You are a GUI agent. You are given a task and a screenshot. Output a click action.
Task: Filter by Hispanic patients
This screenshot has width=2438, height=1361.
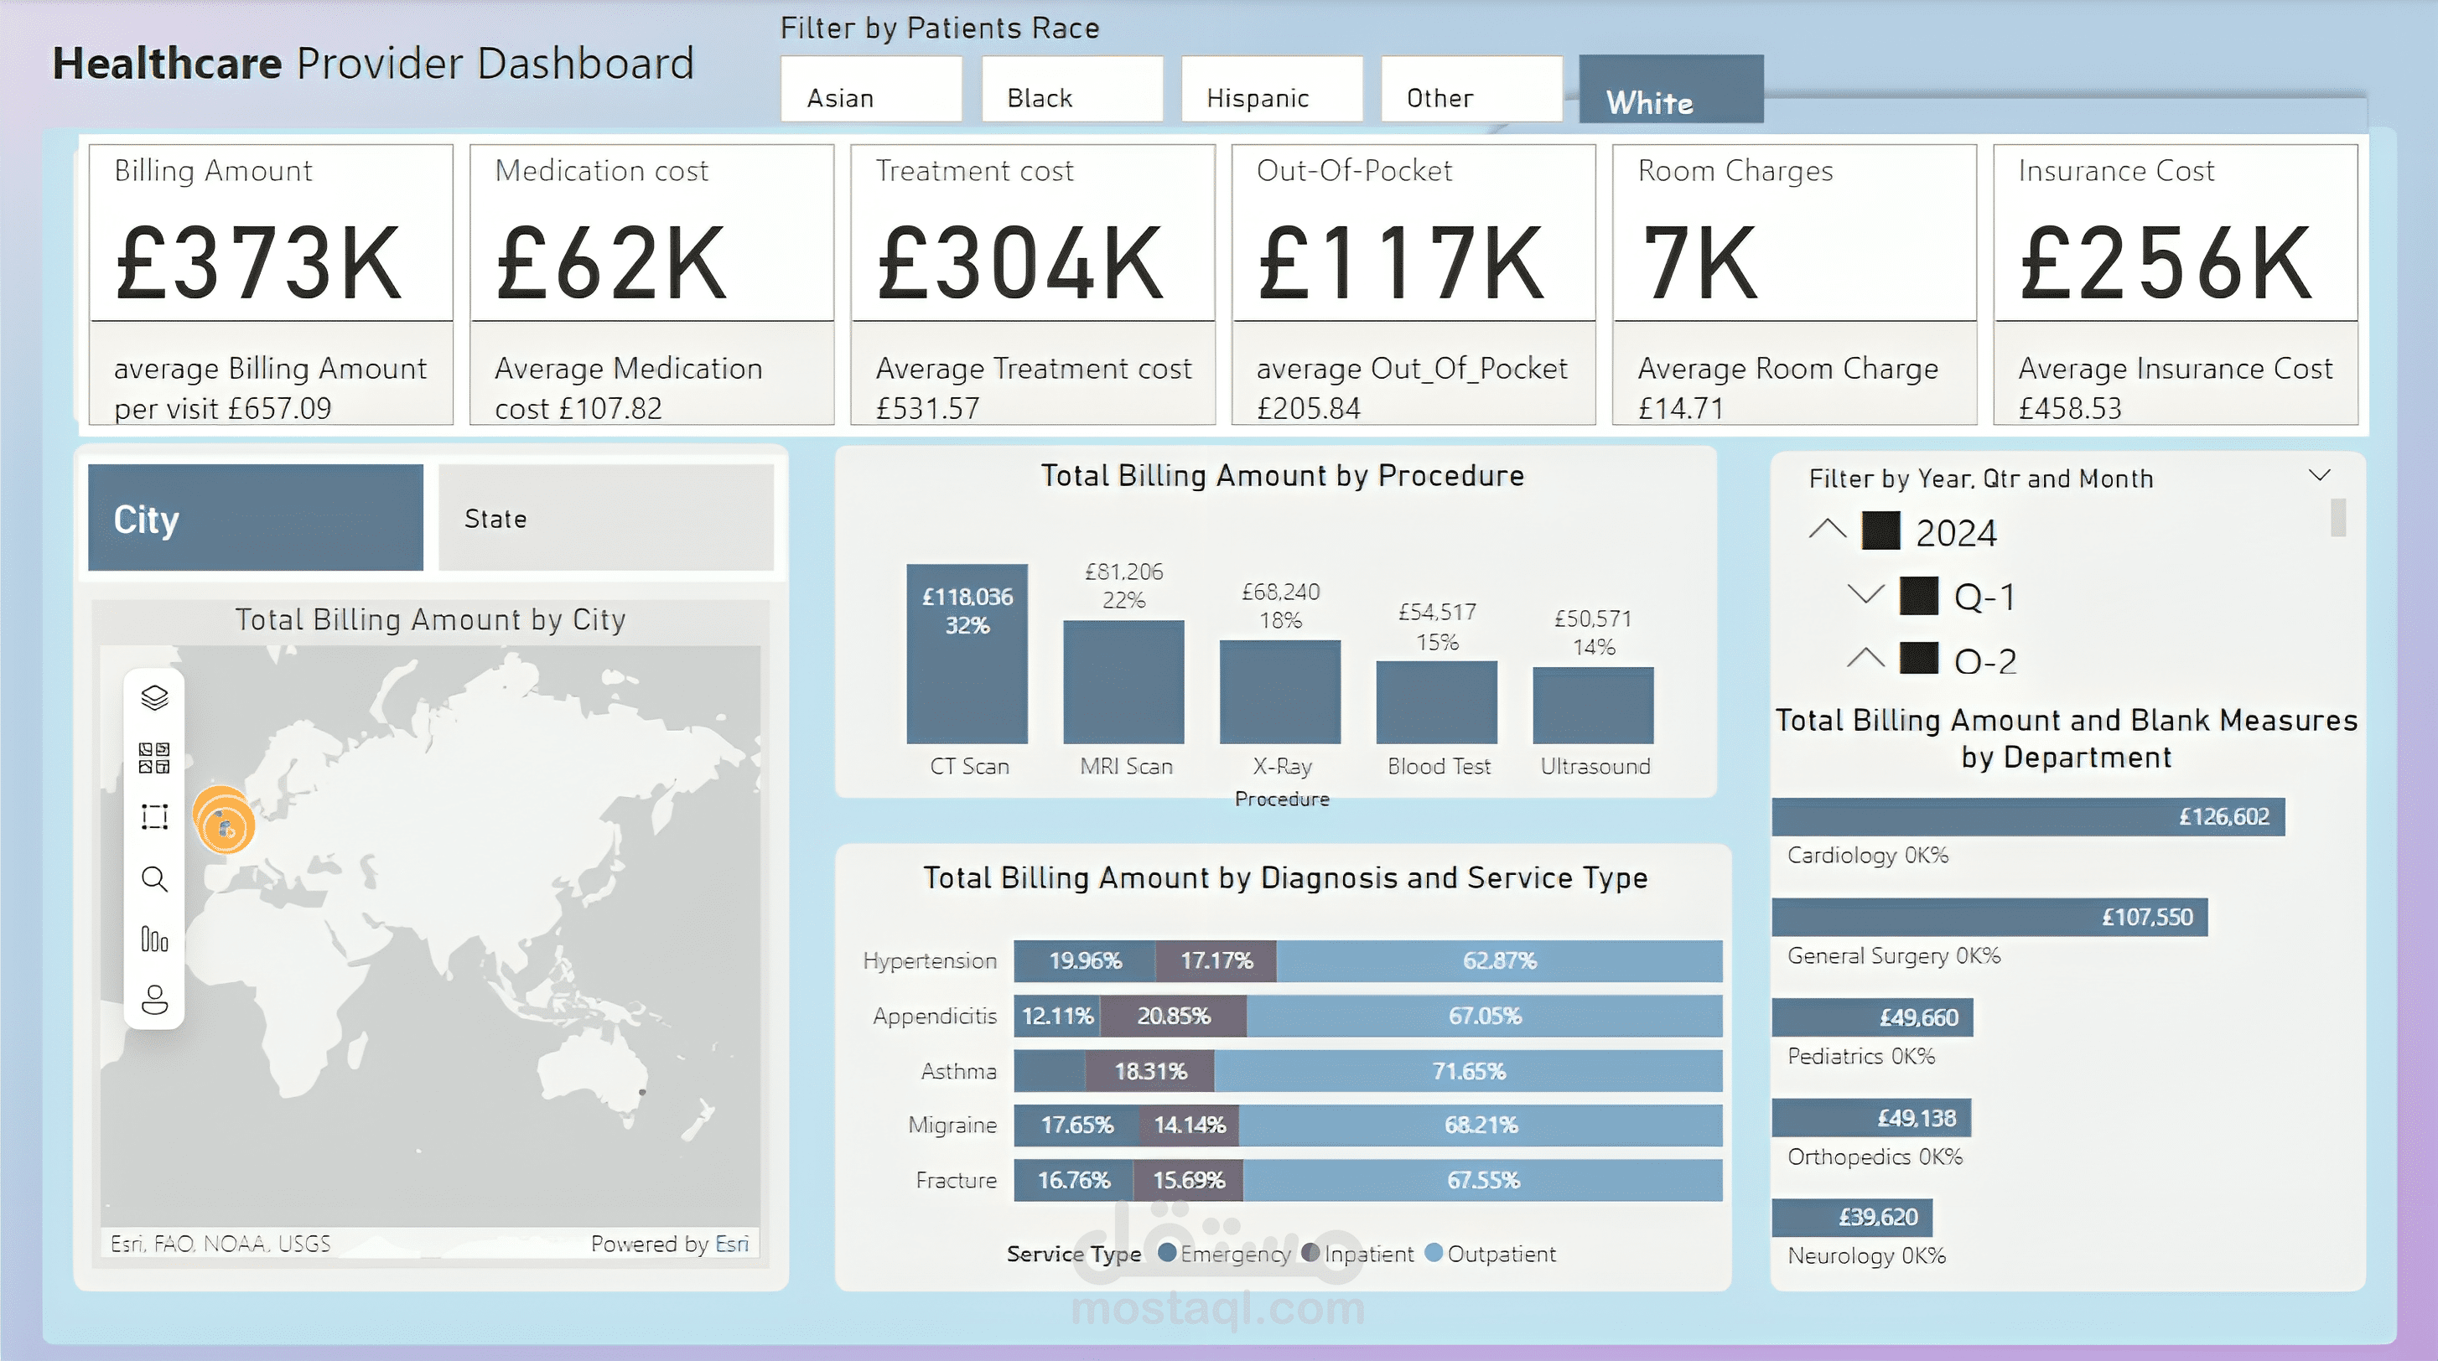pos(1272,89)
